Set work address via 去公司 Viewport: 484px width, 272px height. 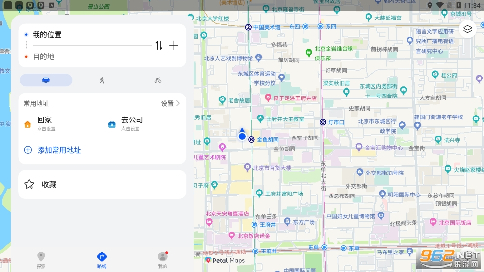(131, 124)
